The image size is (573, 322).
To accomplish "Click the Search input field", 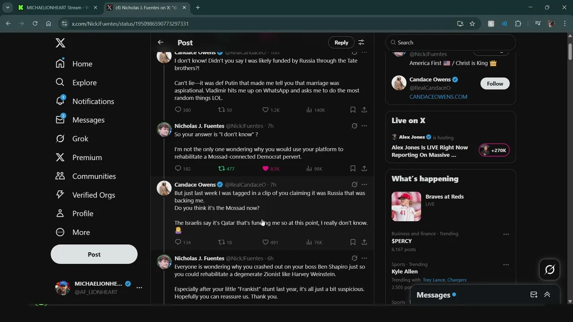I will (450, 42).
